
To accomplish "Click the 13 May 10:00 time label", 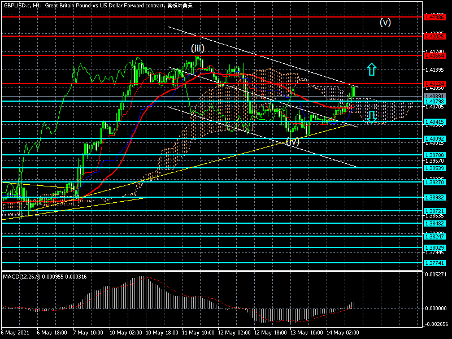I will [307, 333].
